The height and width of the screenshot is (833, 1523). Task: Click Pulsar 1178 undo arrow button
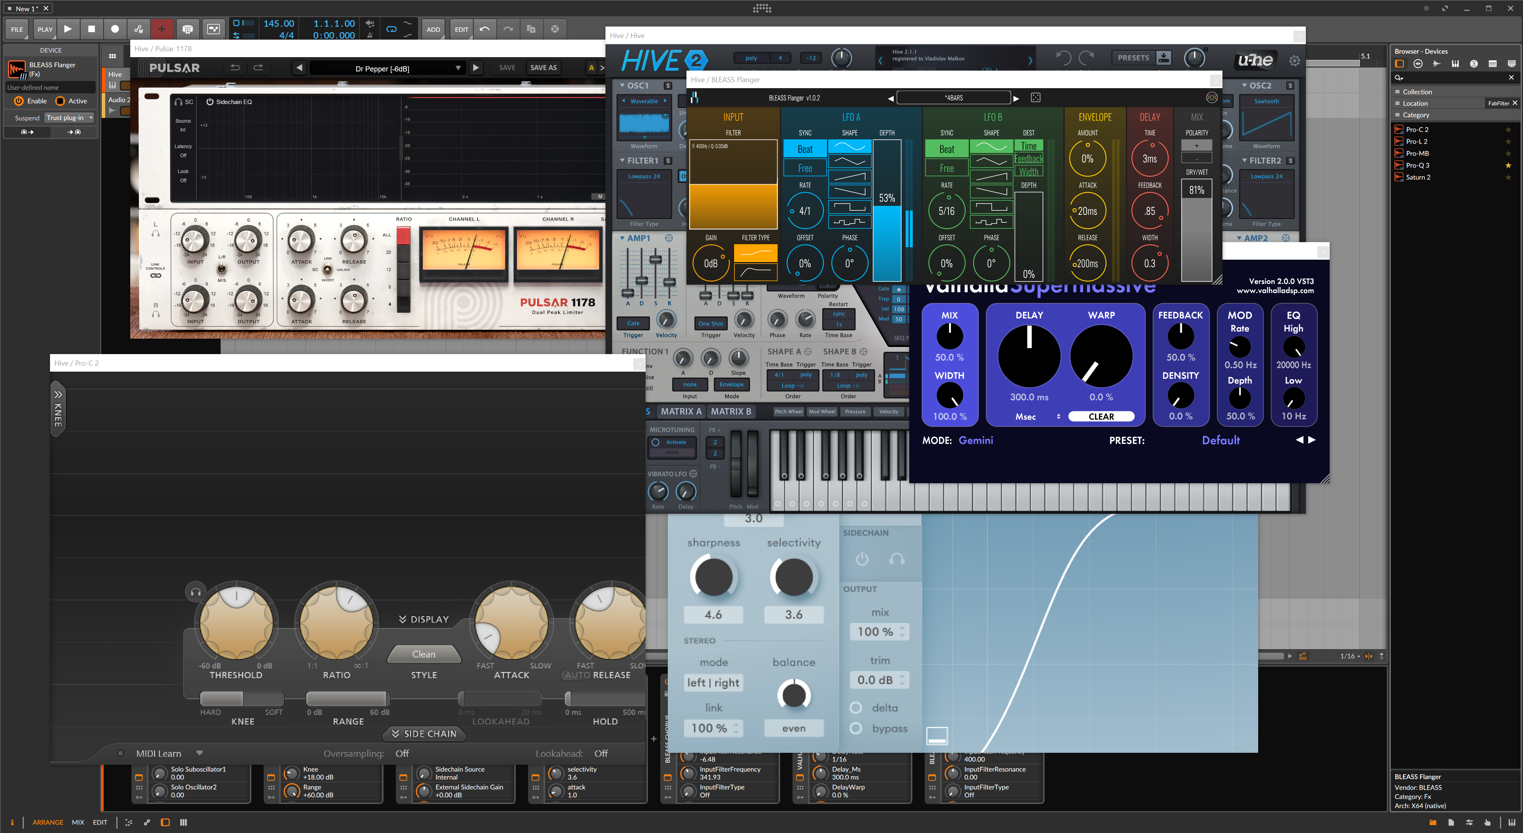pyautogui.click(x=235, y=67)
